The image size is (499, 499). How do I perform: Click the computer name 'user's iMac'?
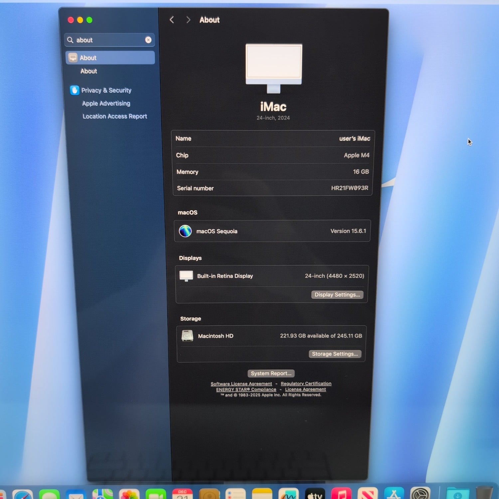(354, 139)
